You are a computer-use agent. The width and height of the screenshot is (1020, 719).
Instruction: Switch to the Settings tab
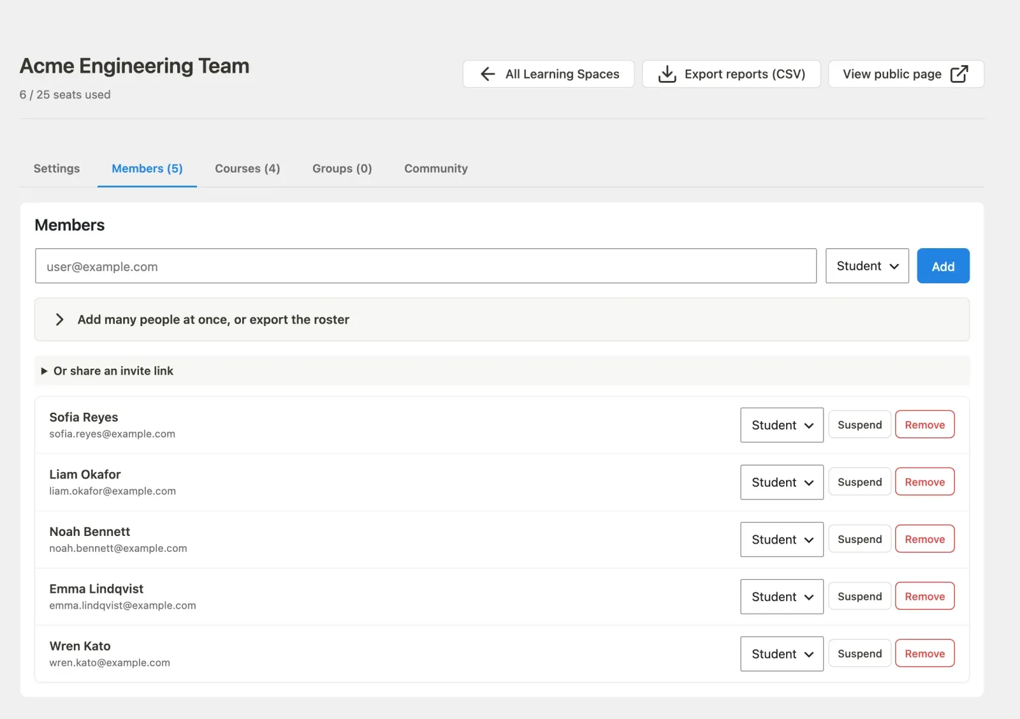[57, 168]
